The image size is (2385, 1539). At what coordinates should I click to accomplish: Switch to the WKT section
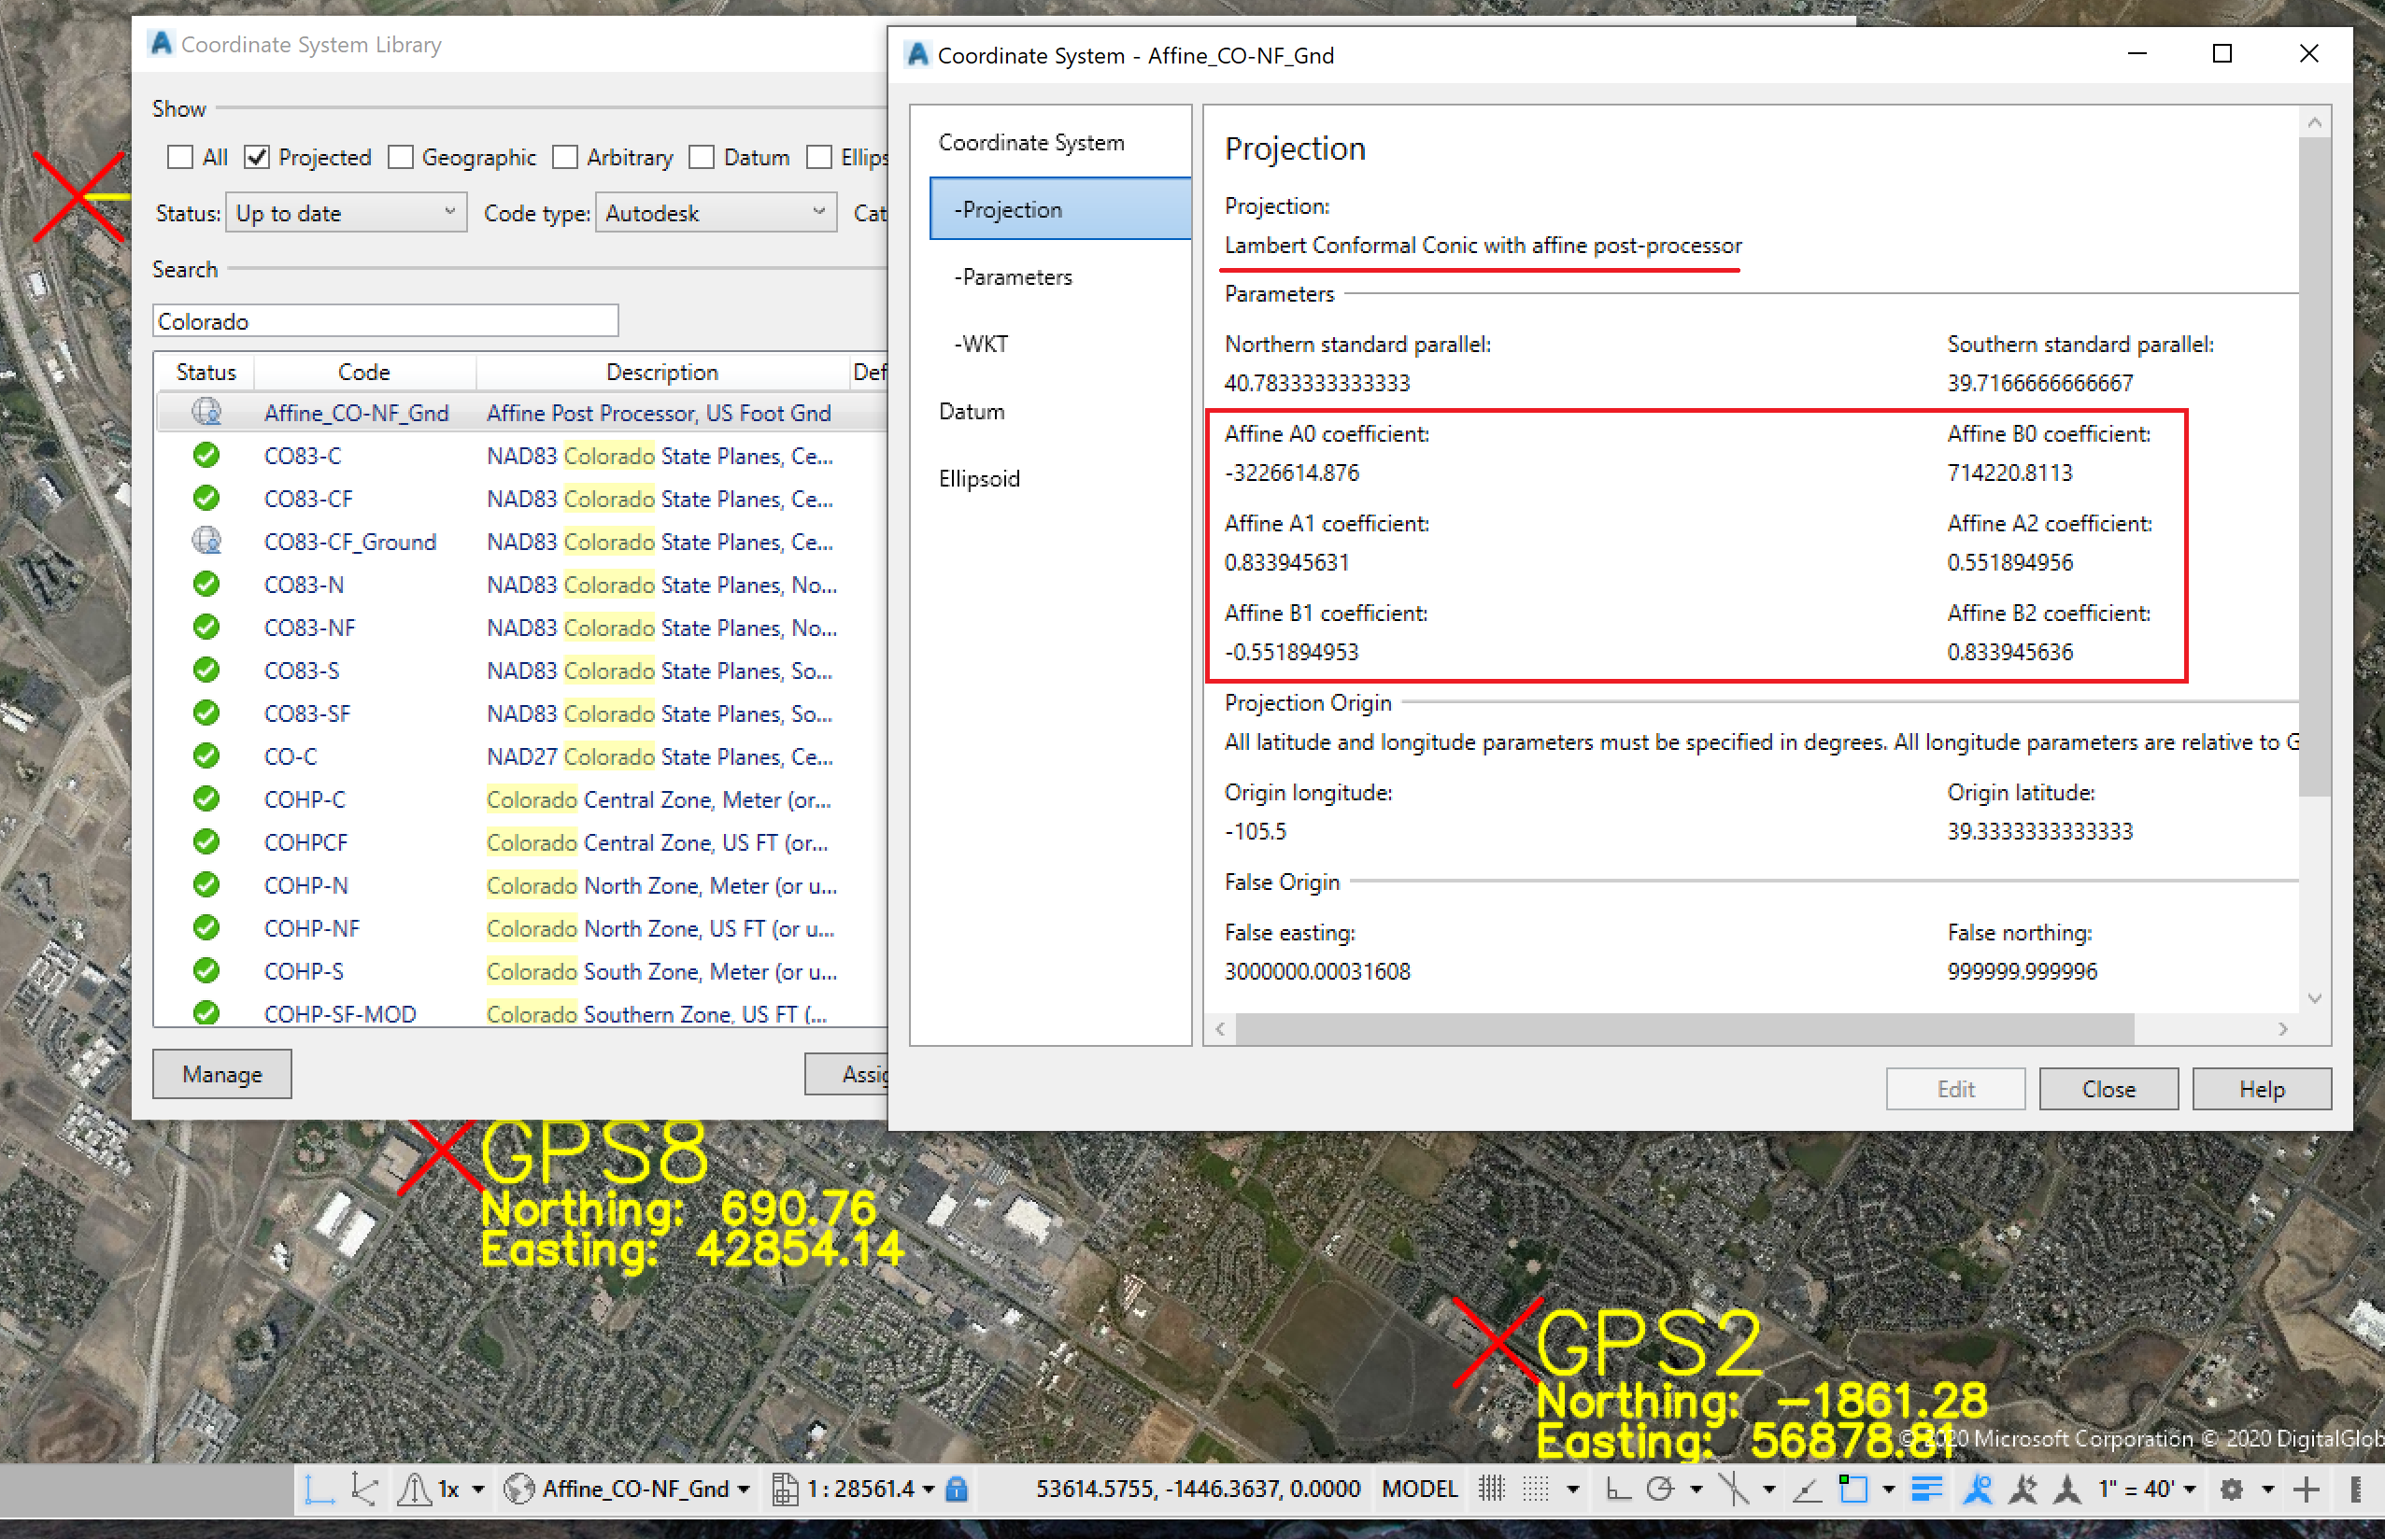pyautogui.click(x=982, y=343)
